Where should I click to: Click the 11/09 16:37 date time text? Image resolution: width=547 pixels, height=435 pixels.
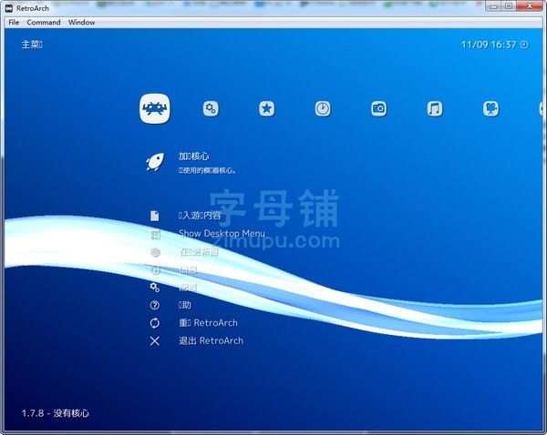click(489, 45)
